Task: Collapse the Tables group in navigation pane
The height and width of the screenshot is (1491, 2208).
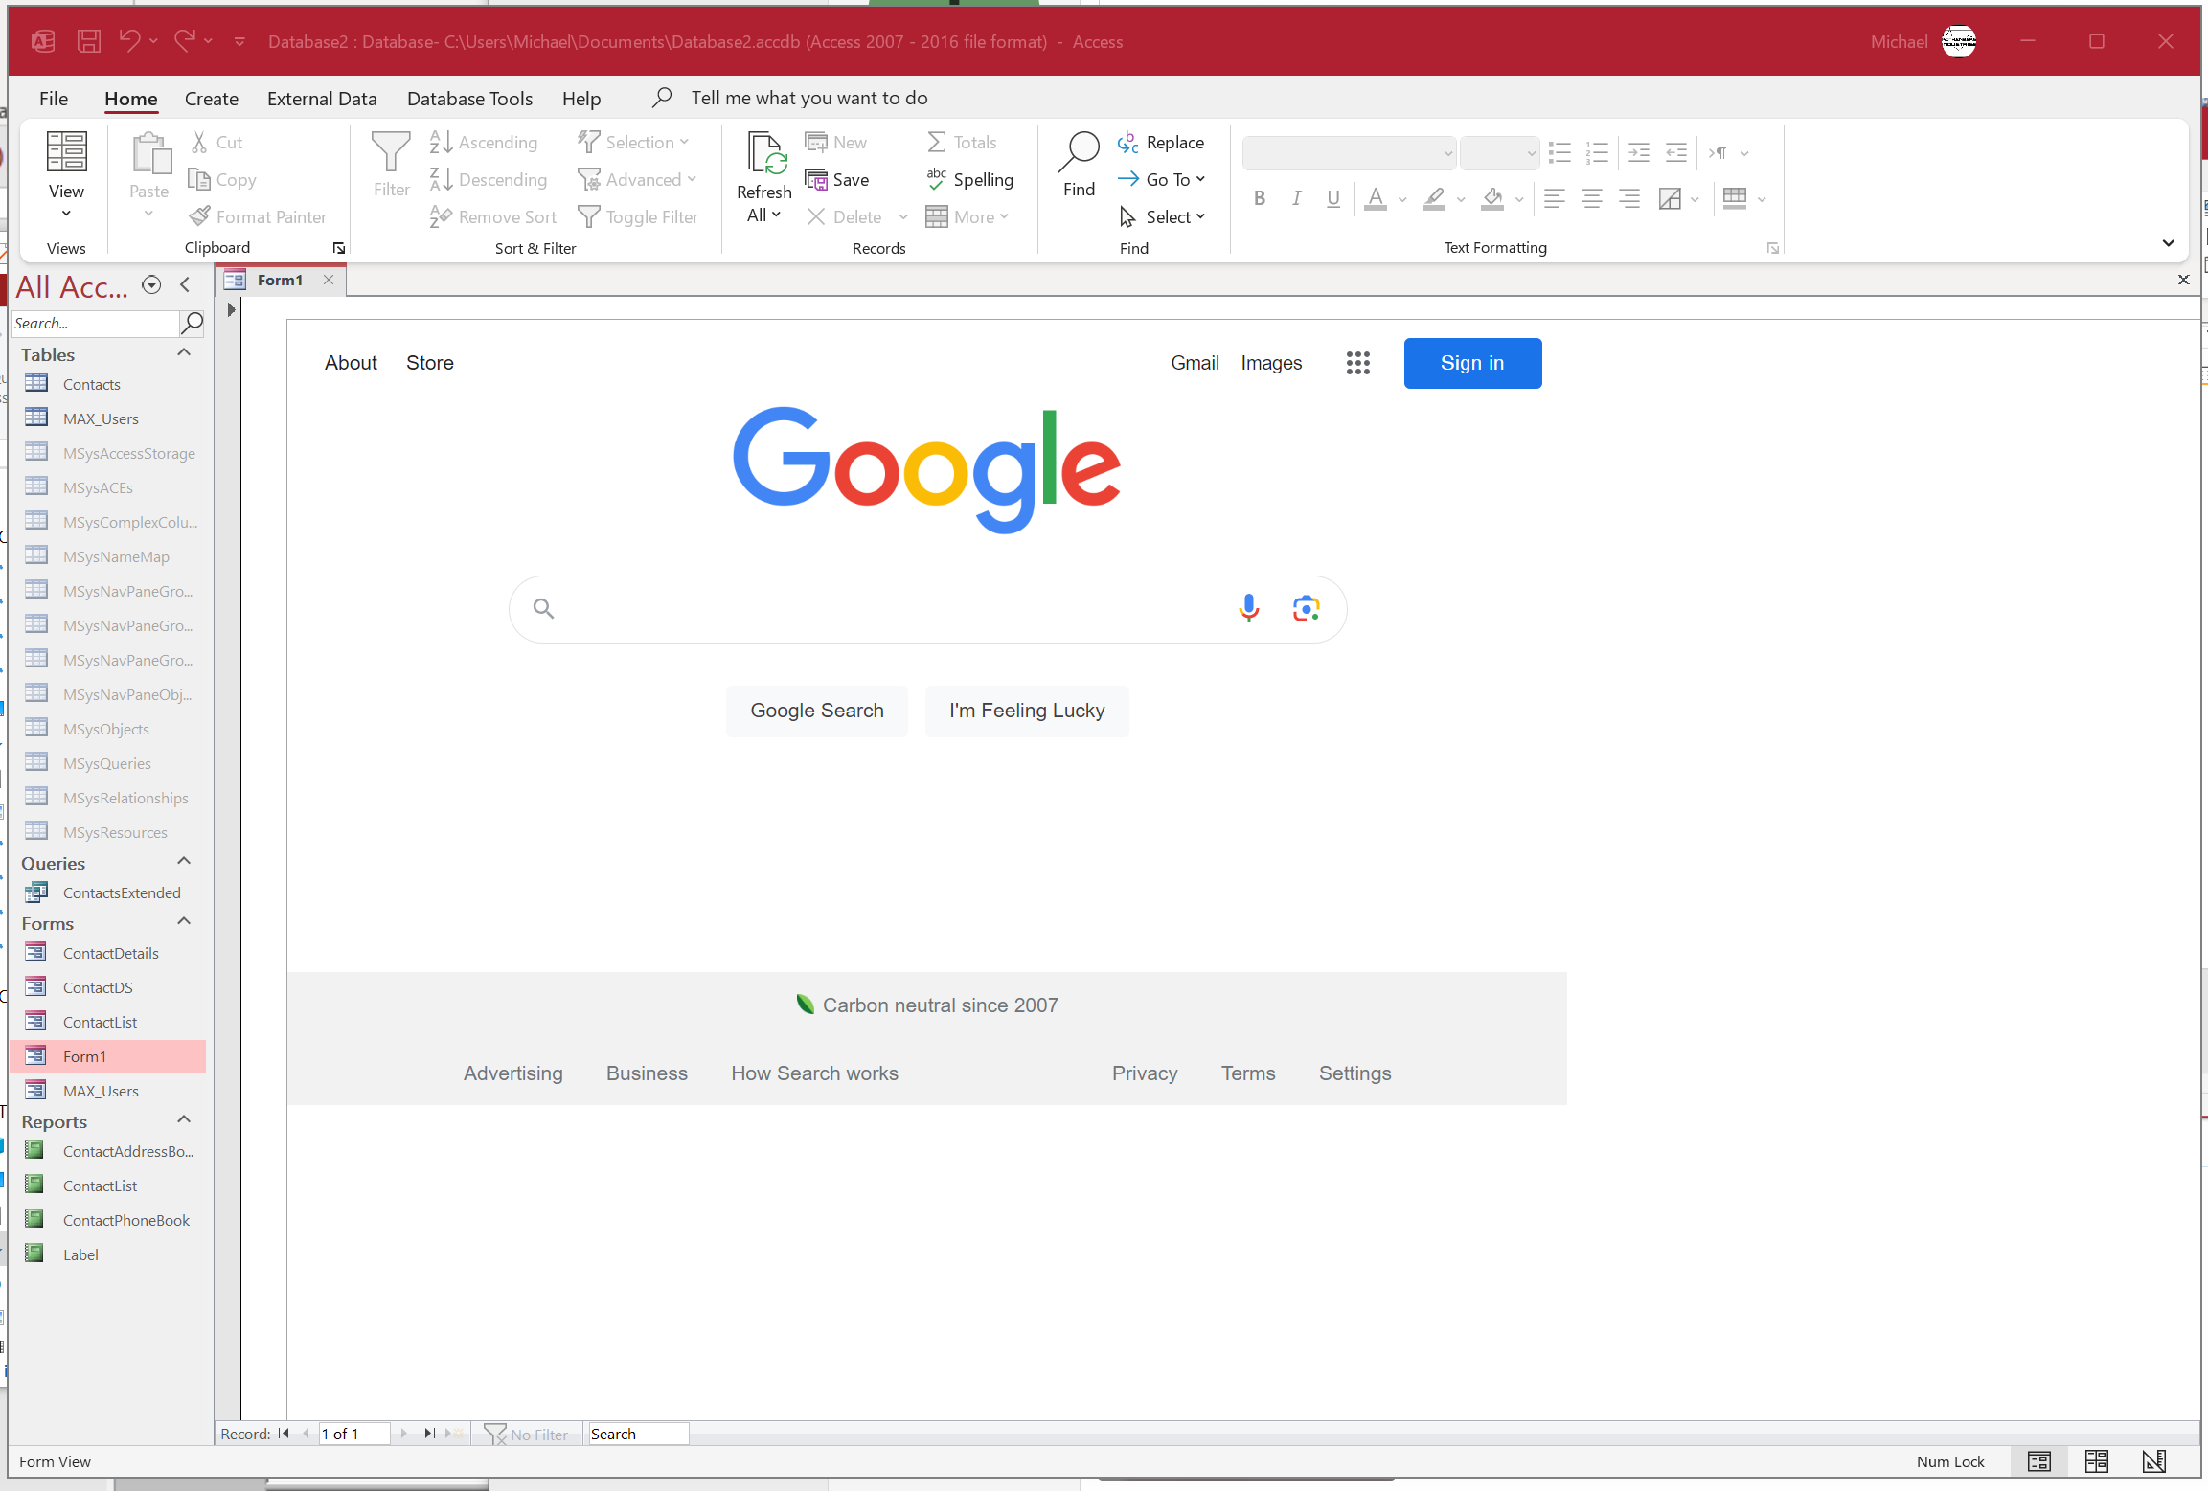Action: tap(184, 353)
